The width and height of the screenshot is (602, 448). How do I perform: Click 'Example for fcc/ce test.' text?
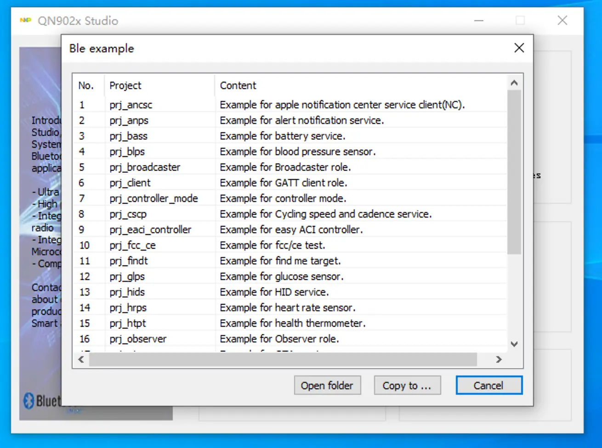(273, 245)
